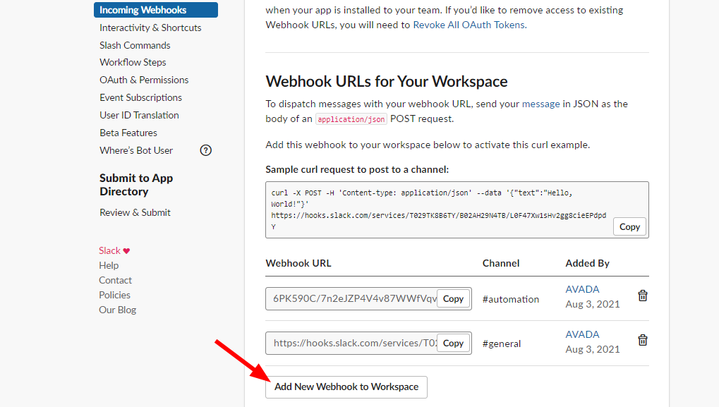719x407 pixels.
Task: Open Event Subscriptions settings
Action: point(140,97)
